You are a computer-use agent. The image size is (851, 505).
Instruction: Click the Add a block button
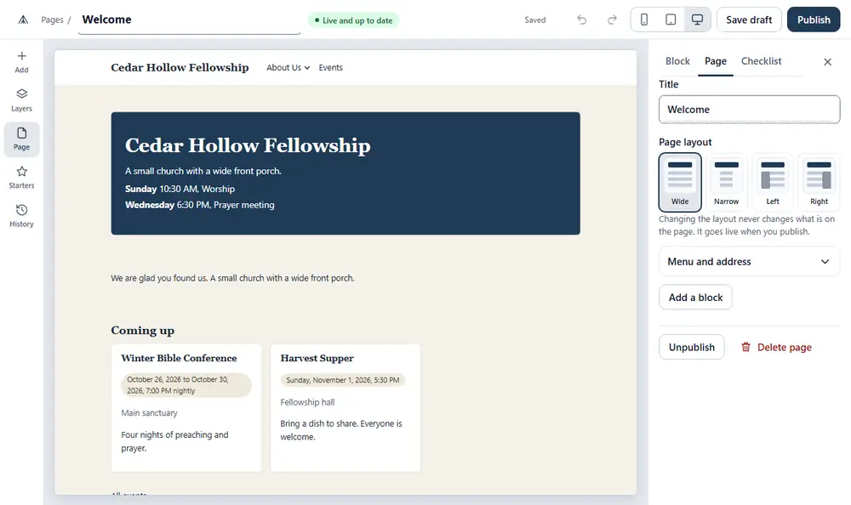pos(695,298)
